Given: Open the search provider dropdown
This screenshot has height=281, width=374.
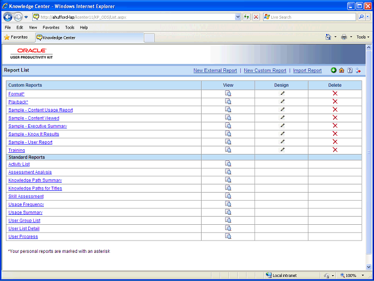Looking at the screenshot, I should pyautogui.click(x=368, y=17).
